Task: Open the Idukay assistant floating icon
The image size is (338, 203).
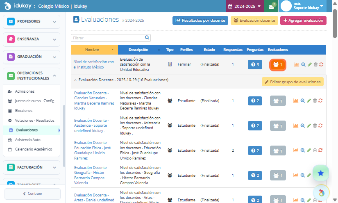Action: coord(321,193)
